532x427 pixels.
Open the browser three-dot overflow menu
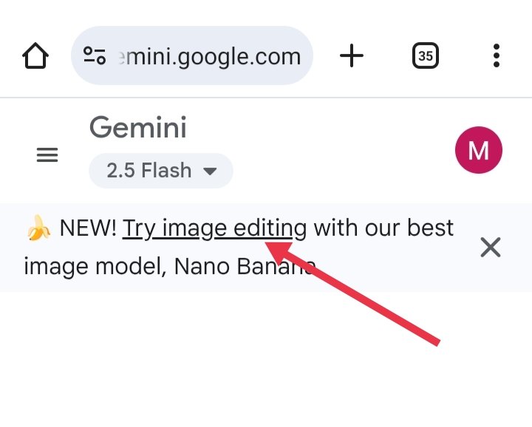496,55
